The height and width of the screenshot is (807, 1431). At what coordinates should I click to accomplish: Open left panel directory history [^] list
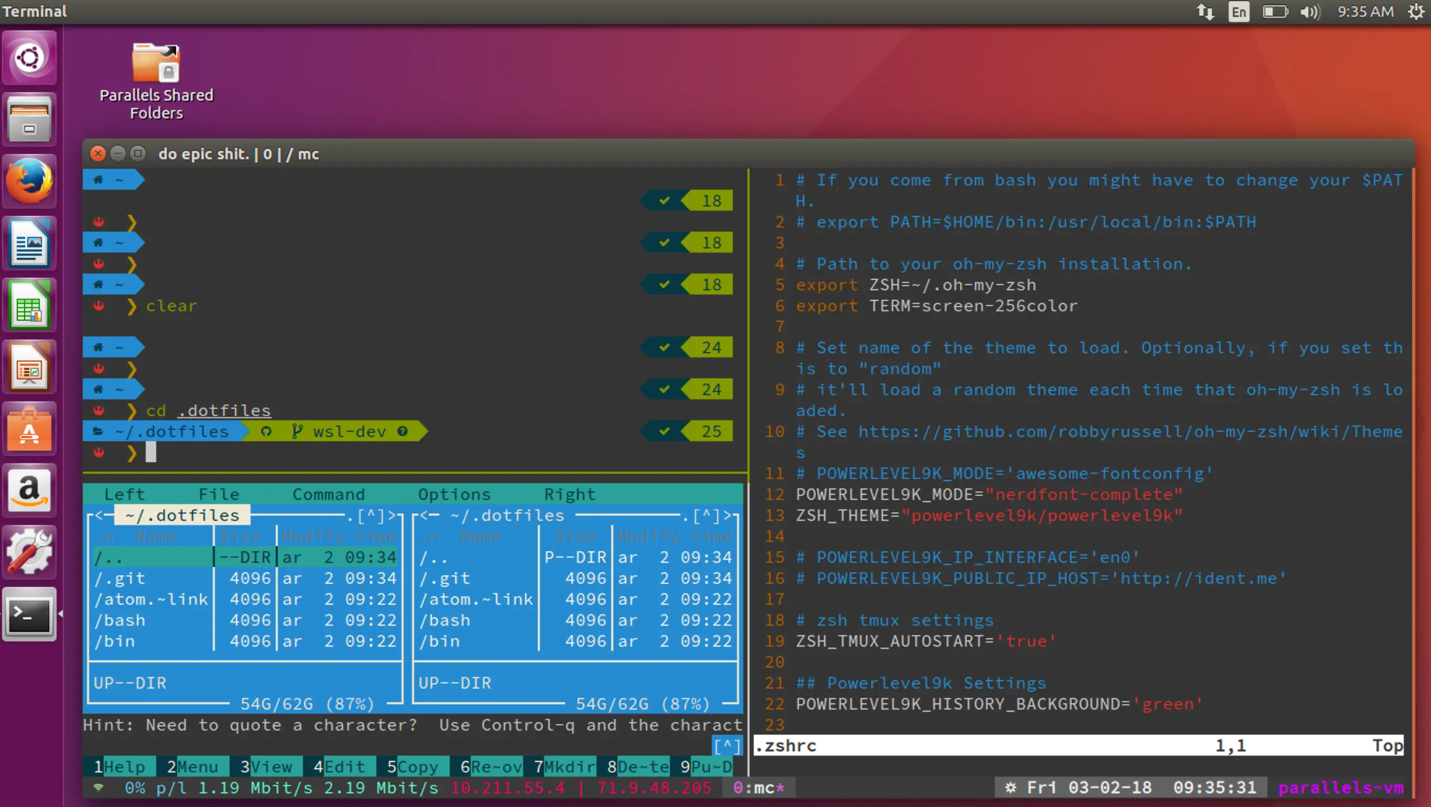pos(371,516)
